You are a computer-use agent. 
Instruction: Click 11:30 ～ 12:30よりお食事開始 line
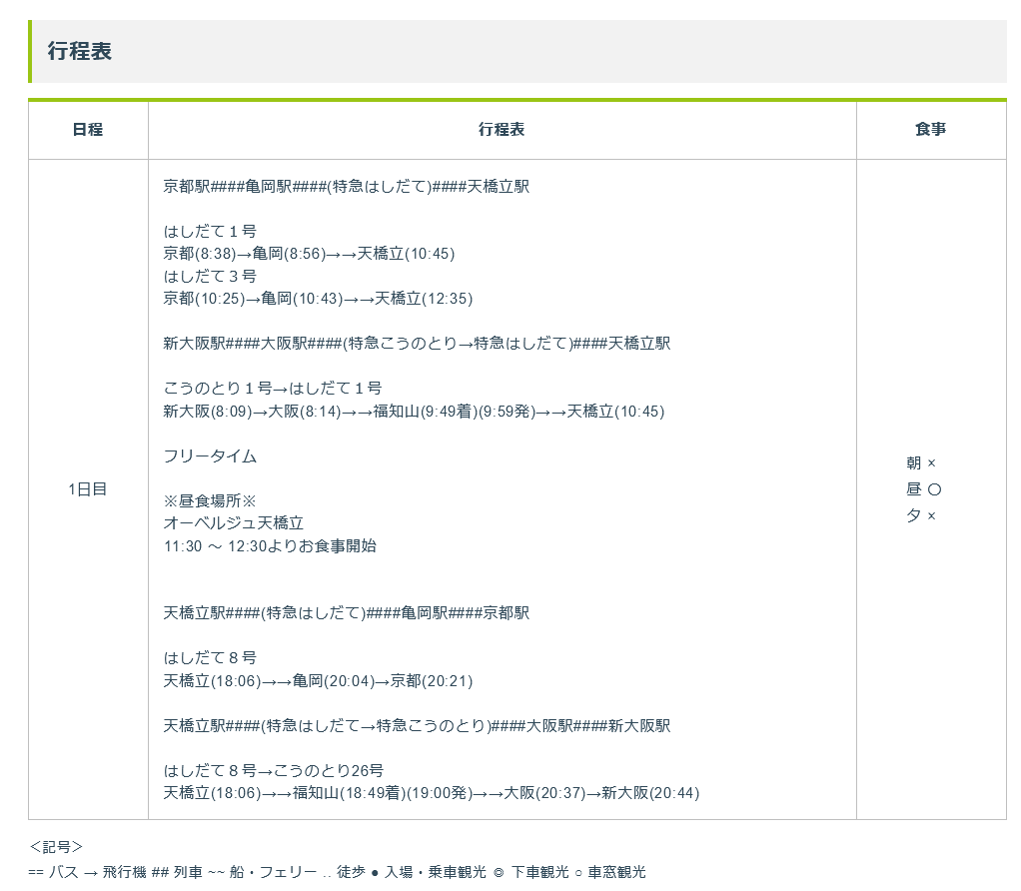click(270, 546)
